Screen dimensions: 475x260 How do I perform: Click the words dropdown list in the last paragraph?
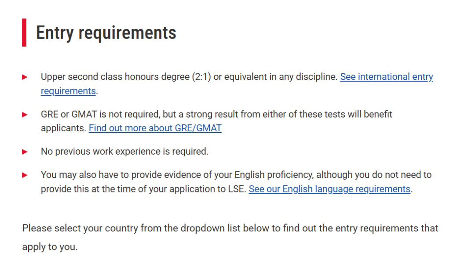pyautogui.click(x=210, y=228)
